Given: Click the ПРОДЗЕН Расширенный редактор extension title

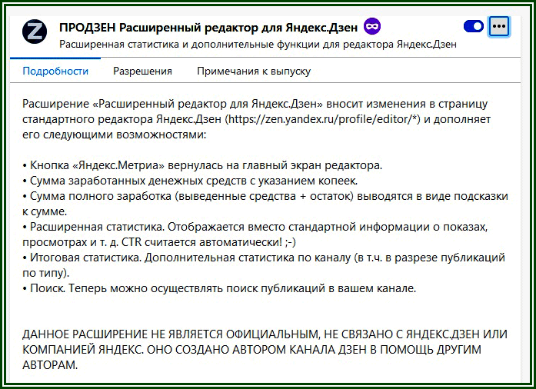Looking at the screenshot, I should pos(208,28).
